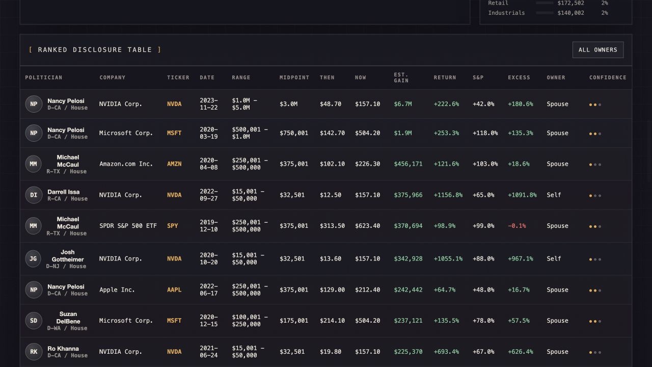The height and width of the screenshot is (367, 652).
Task: Click Josh Gottheimer's JG avatar badge
Action: 34,259
